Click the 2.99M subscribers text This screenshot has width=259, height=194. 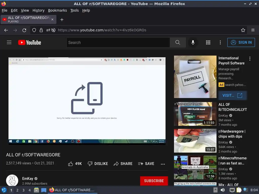pyautogui.click(x=35, y=183)
